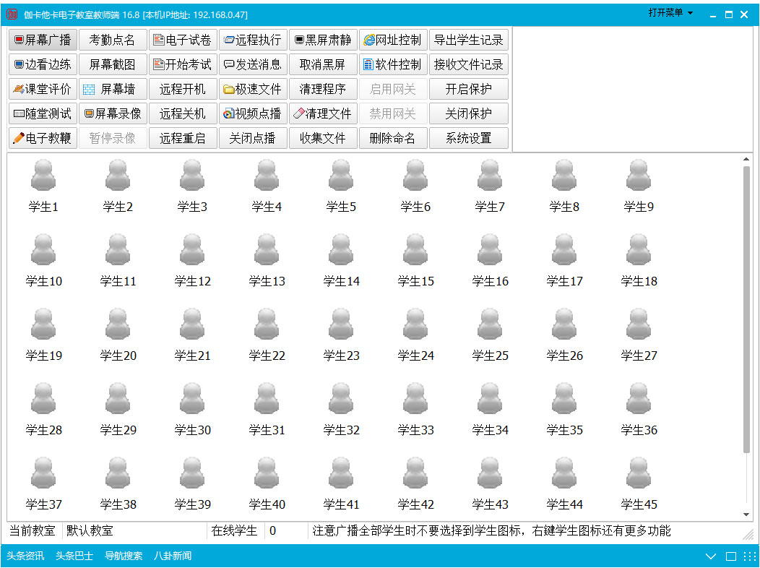Viewport: 760px width, 568px height.
Task: Launch the 屏幕墙 screen wall view
Action: 113,88
